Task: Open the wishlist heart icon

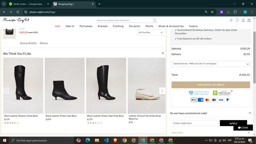Action: (237, 20)
